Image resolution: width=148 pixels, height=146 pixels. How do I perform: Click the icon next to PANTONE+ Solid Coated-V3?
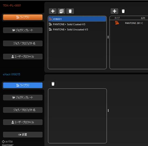(50, 24)
